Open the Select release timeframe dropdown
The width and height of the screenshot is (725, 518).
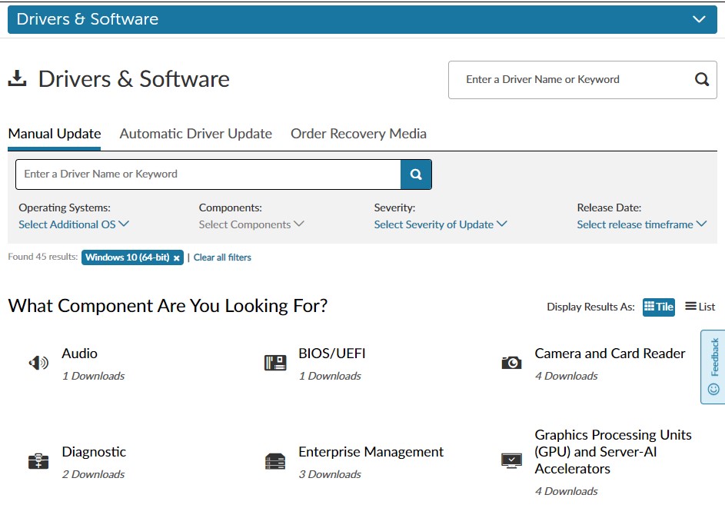tap(643, 224)
